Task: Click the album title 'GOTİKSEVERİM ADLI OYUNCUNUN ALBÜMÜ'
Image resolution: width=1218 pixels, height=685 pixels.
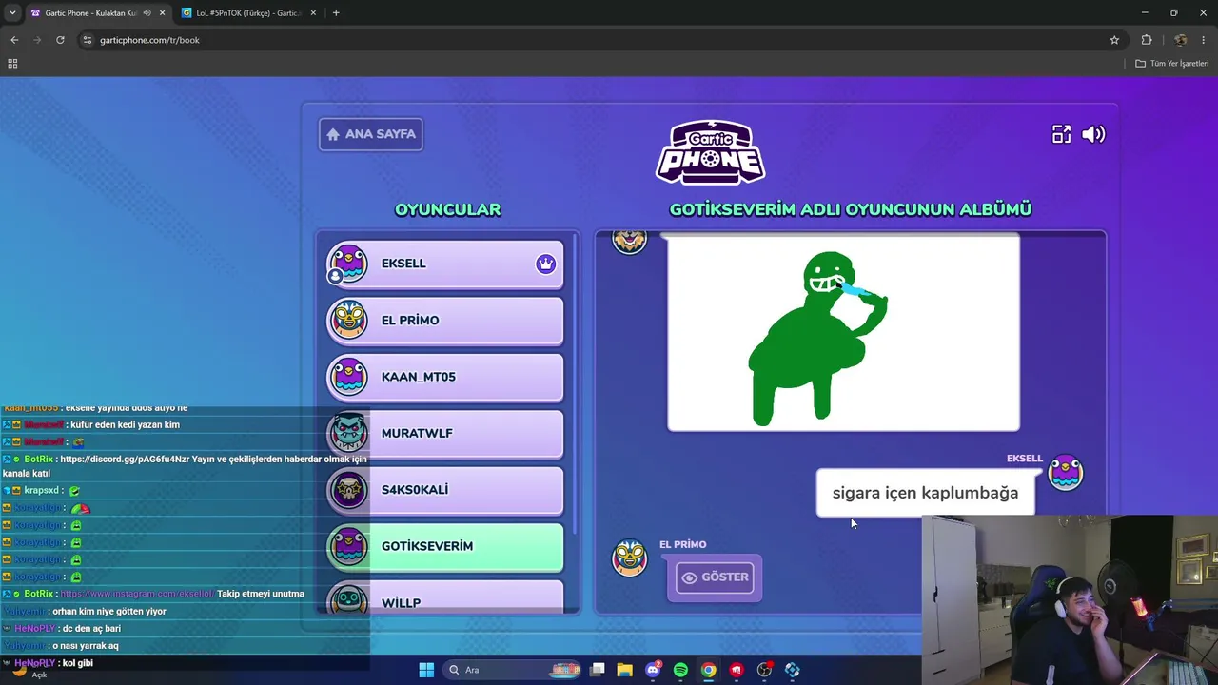Action: 851,209
